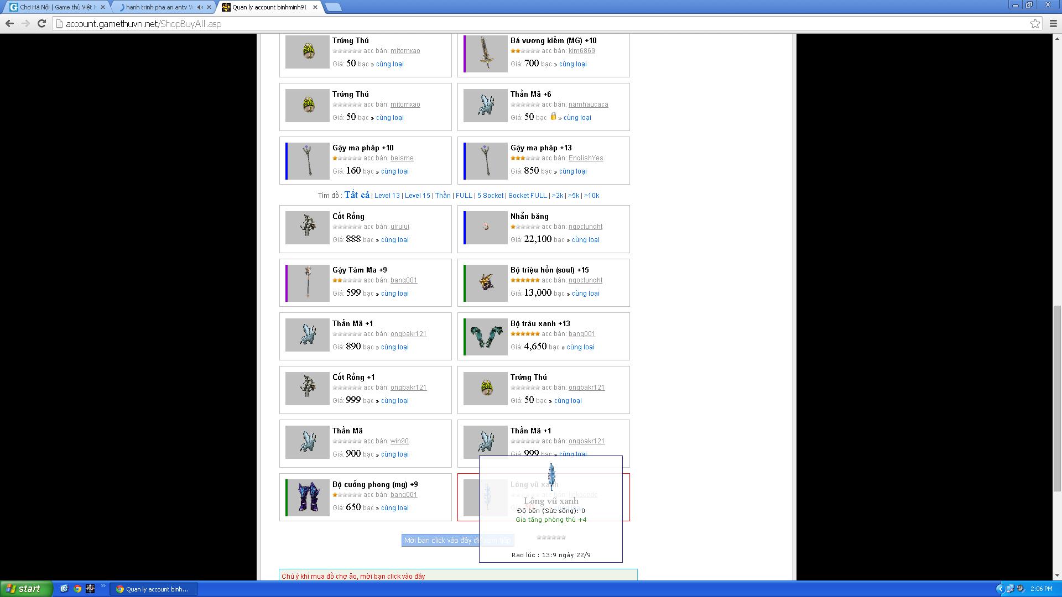Click the Bộ triệu hồn (soul) +15 helmet image
Screen dimensions: 1062x597
486,283
